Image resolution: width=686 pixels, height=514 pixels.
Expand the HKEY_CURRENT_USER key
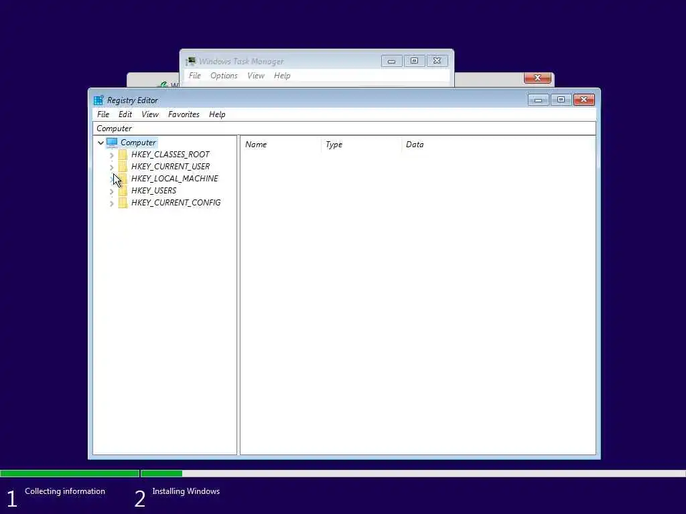(x=112, y=167)
